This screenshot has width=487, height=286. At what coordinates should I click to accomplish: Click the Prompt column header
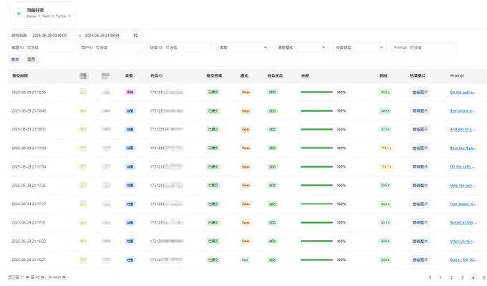point(457,76)
